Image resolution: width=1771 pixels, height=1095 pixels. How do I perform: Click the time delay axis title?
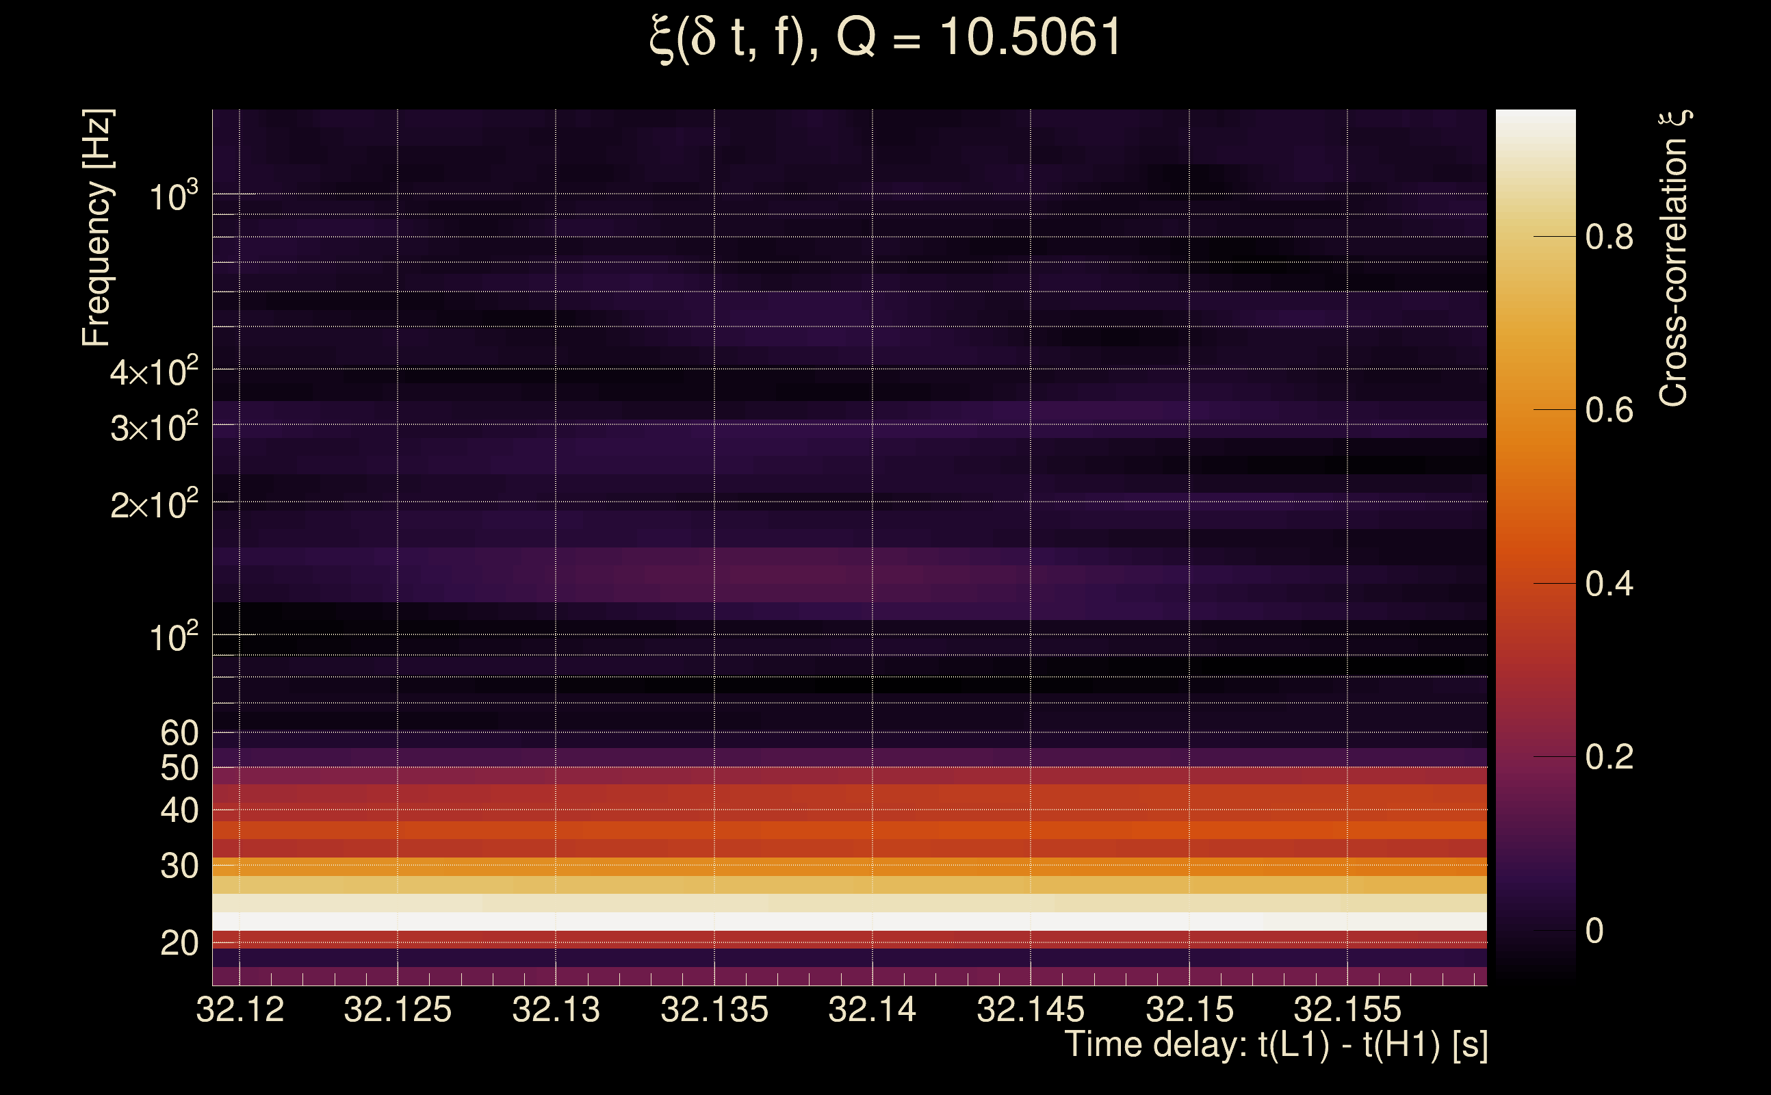click(1276, 1044)
